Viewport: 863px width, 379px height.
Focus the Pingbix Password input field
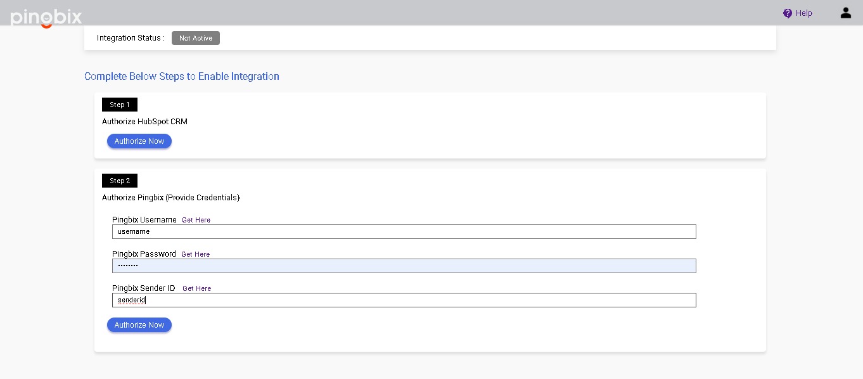pyautogui.click(x=404, y=266)
